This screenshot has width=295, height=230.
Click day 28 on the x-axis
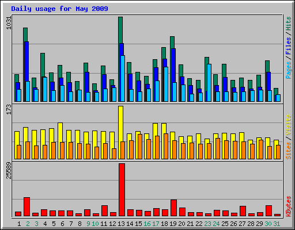251,224
